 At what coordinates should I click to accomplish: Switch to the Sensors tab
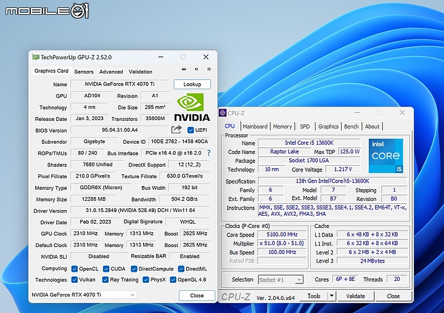[x=84, y=71]
